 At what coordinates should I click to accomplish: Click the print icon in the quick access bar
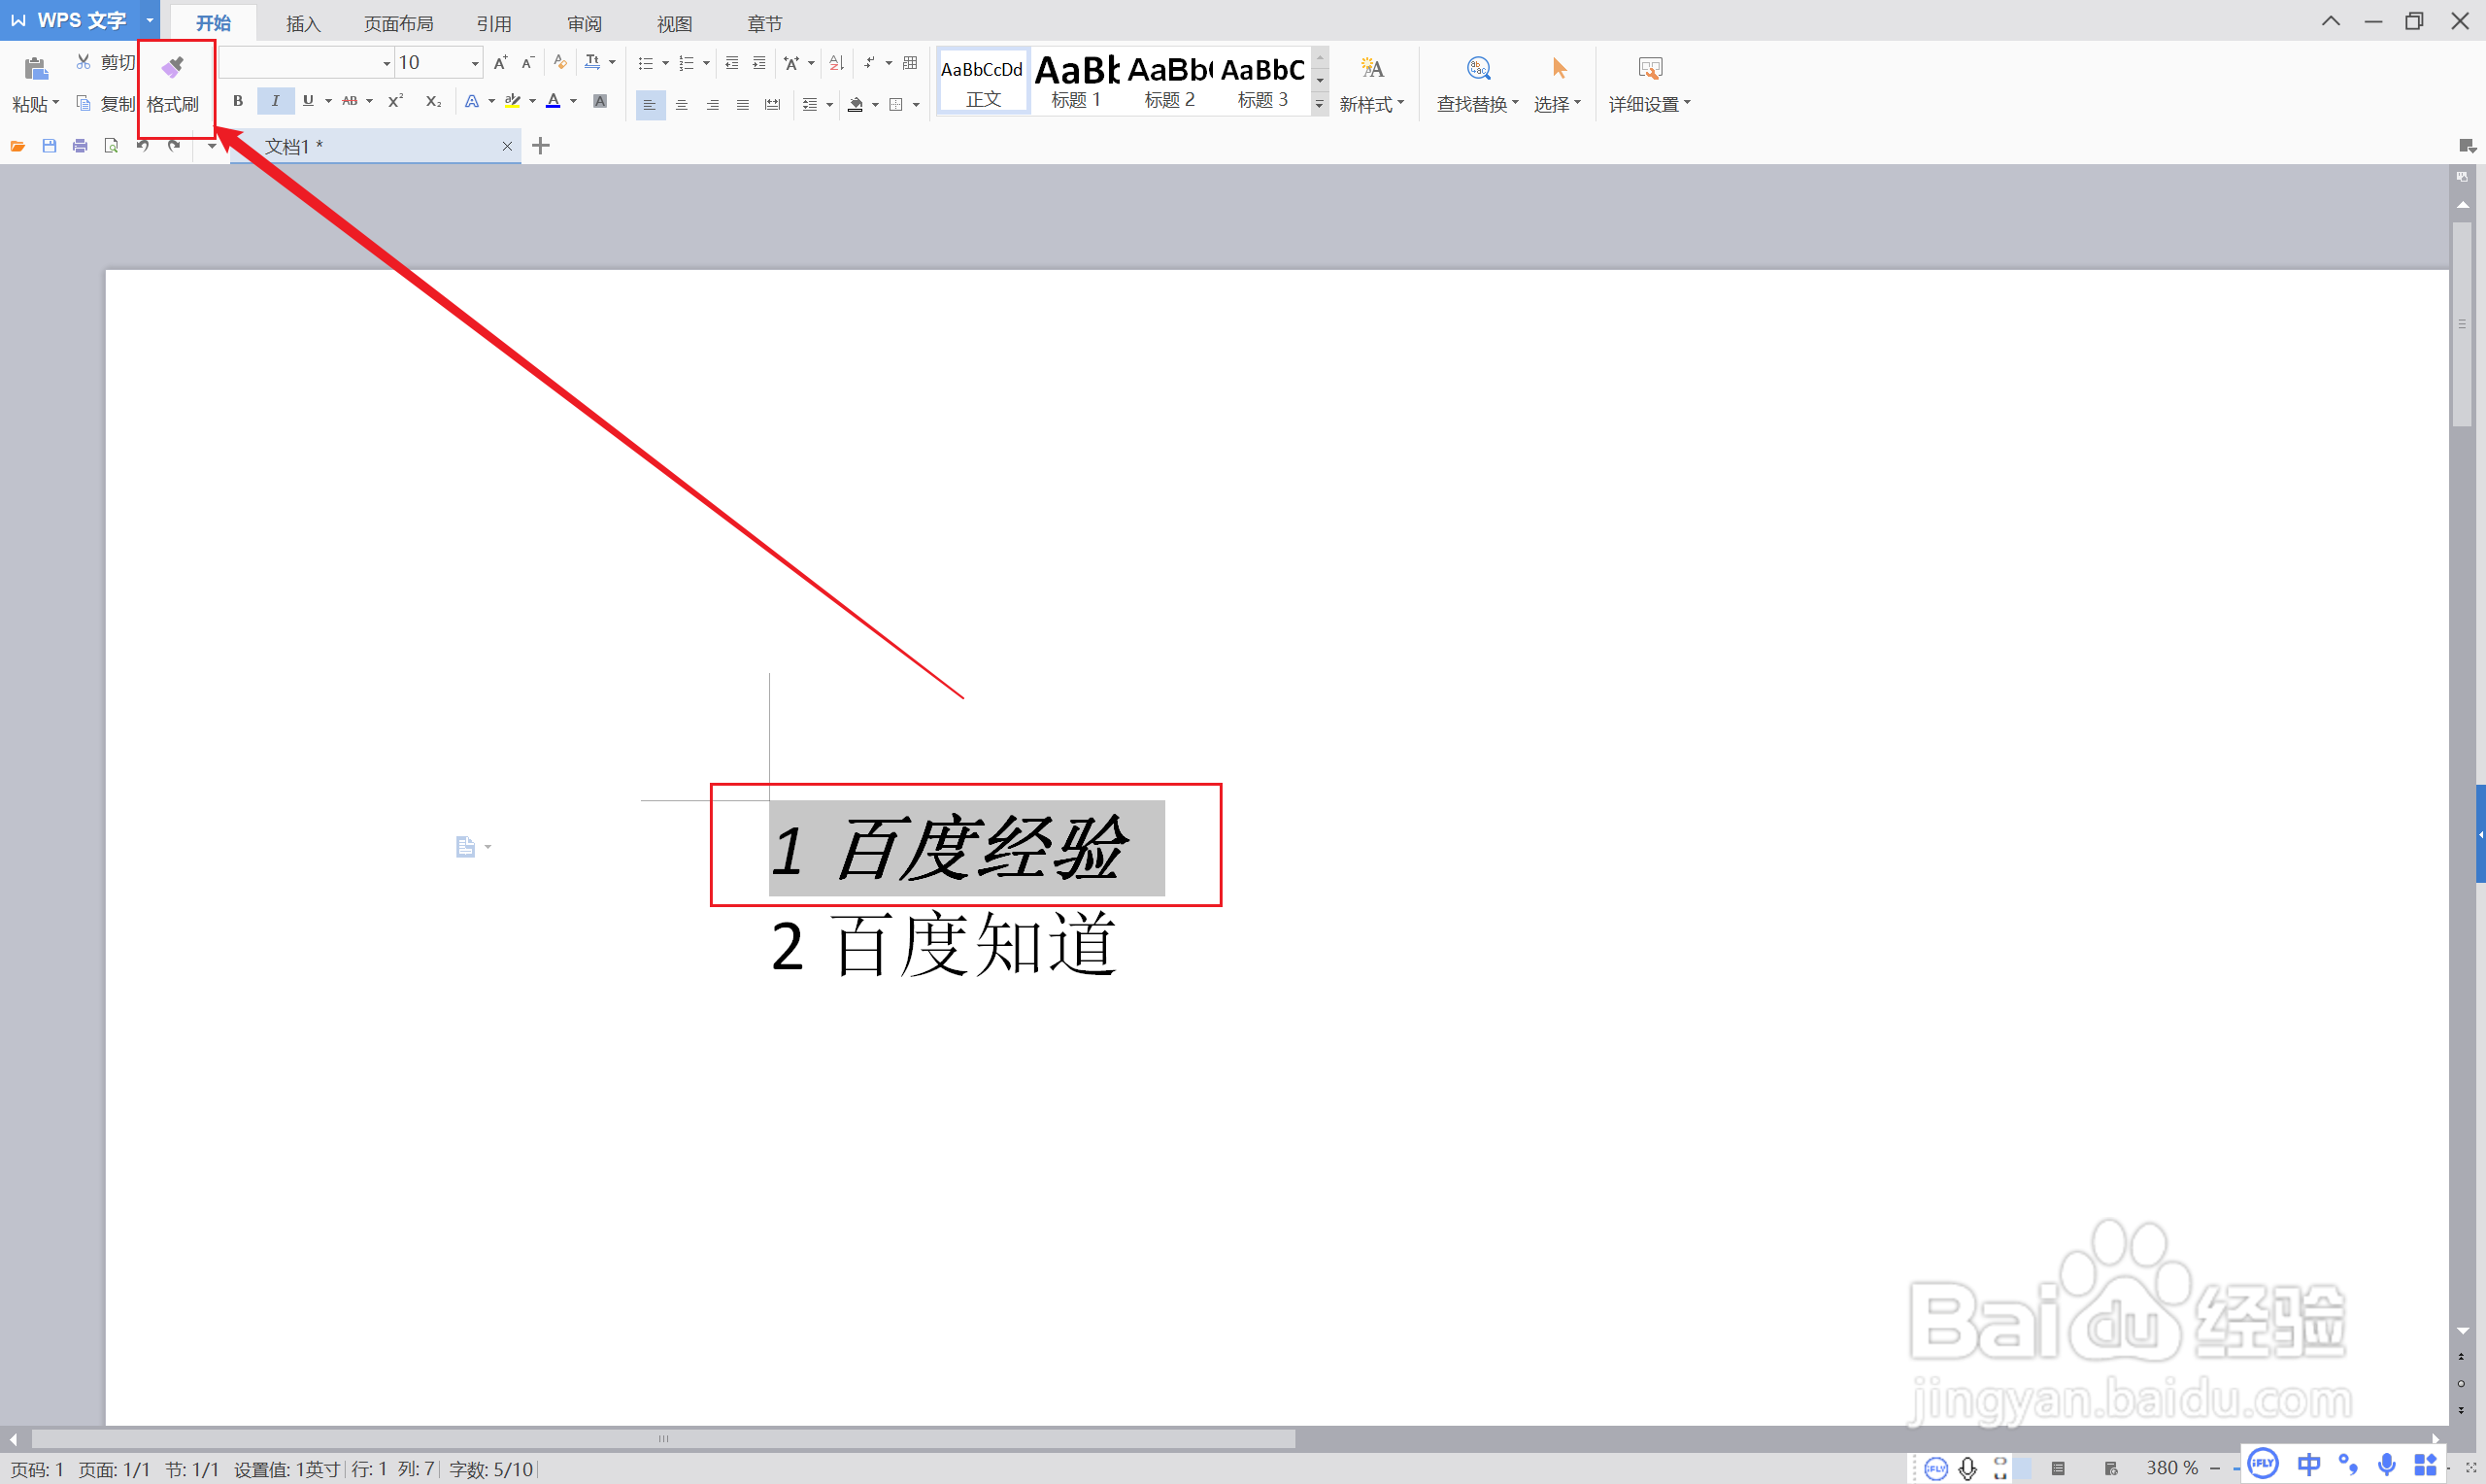point(81,146)
